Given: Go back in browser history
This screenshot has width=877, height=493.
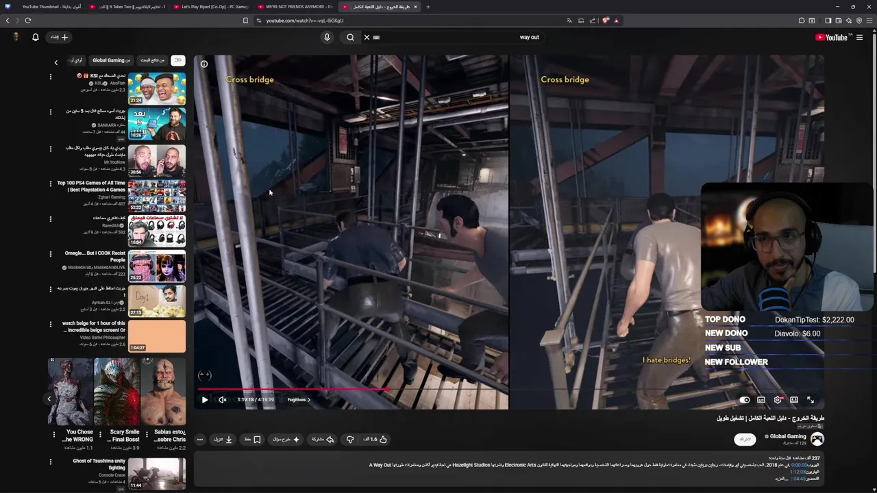Looking at the screenshot, I should point(8,21).
